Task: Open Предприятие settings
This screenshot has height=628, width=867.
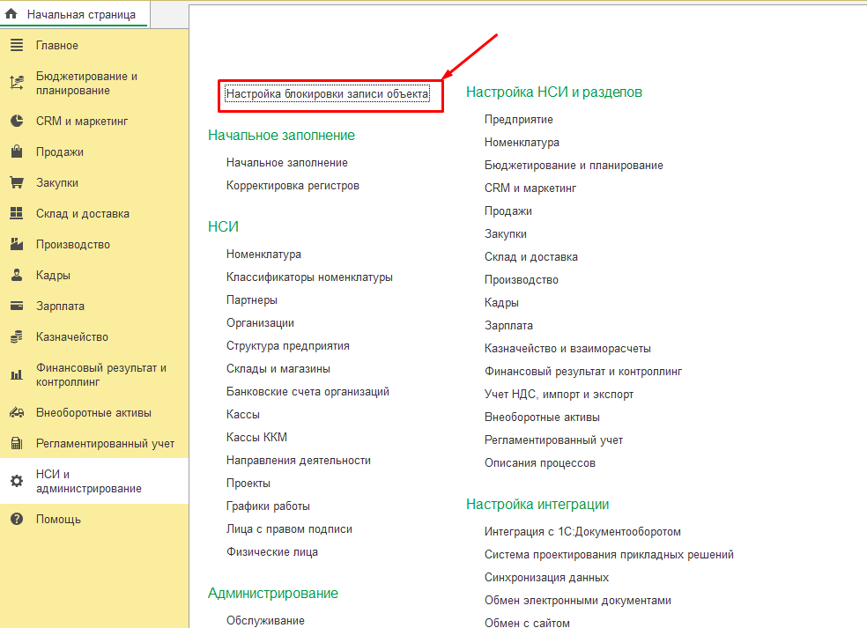Action: tap(519, 120)
